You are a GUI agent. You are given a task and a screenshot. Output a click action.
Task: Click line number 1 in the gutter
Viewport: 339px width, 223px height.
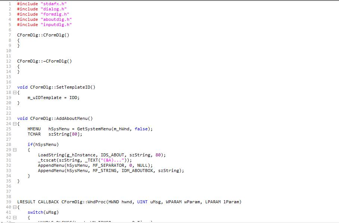pyautogui.click(x=10, y=4)
